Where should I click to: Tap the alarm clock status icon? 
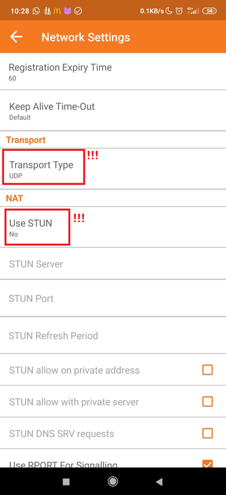(179, 11)
